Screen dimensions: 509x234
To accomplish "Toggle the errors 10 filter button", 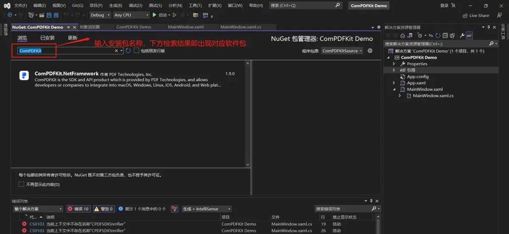I will pos(78,209).
